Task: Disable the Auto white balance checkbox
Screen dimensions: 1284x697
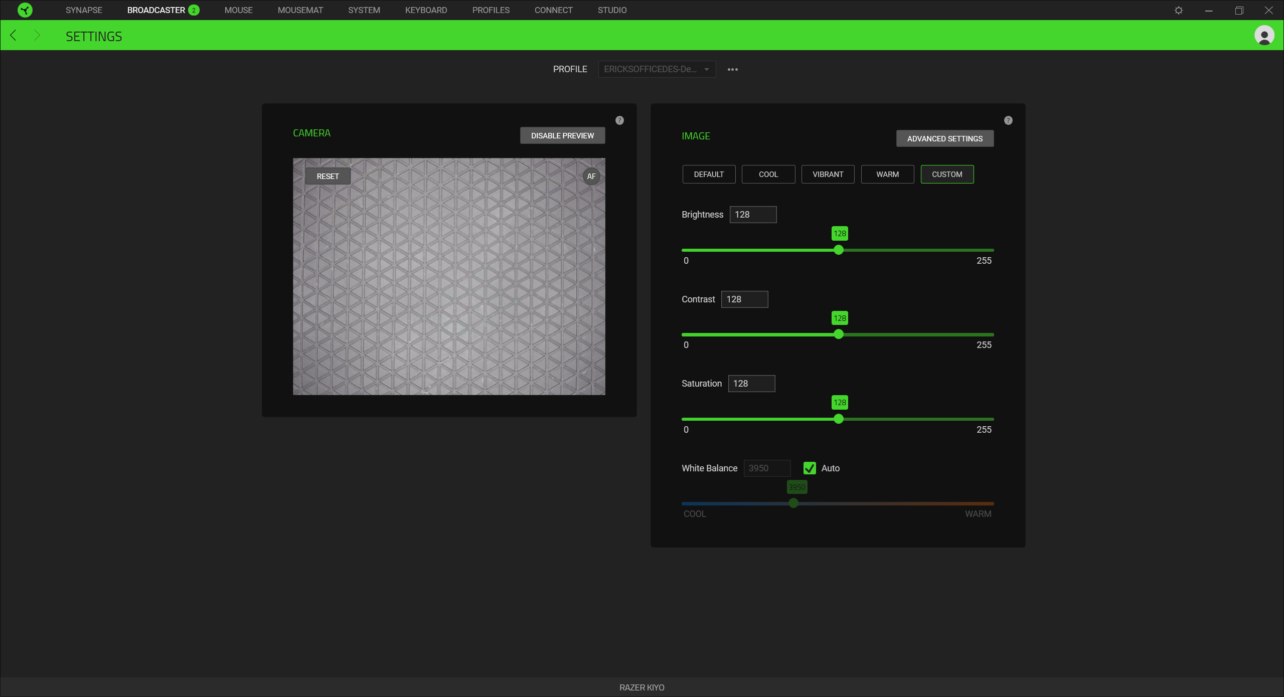Action: [x=809, y=468]
